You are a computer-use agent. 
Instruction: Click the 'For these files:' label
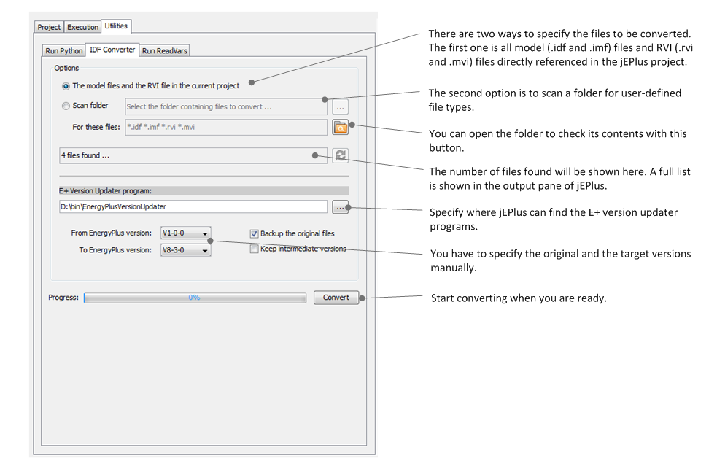pos(96,127)
